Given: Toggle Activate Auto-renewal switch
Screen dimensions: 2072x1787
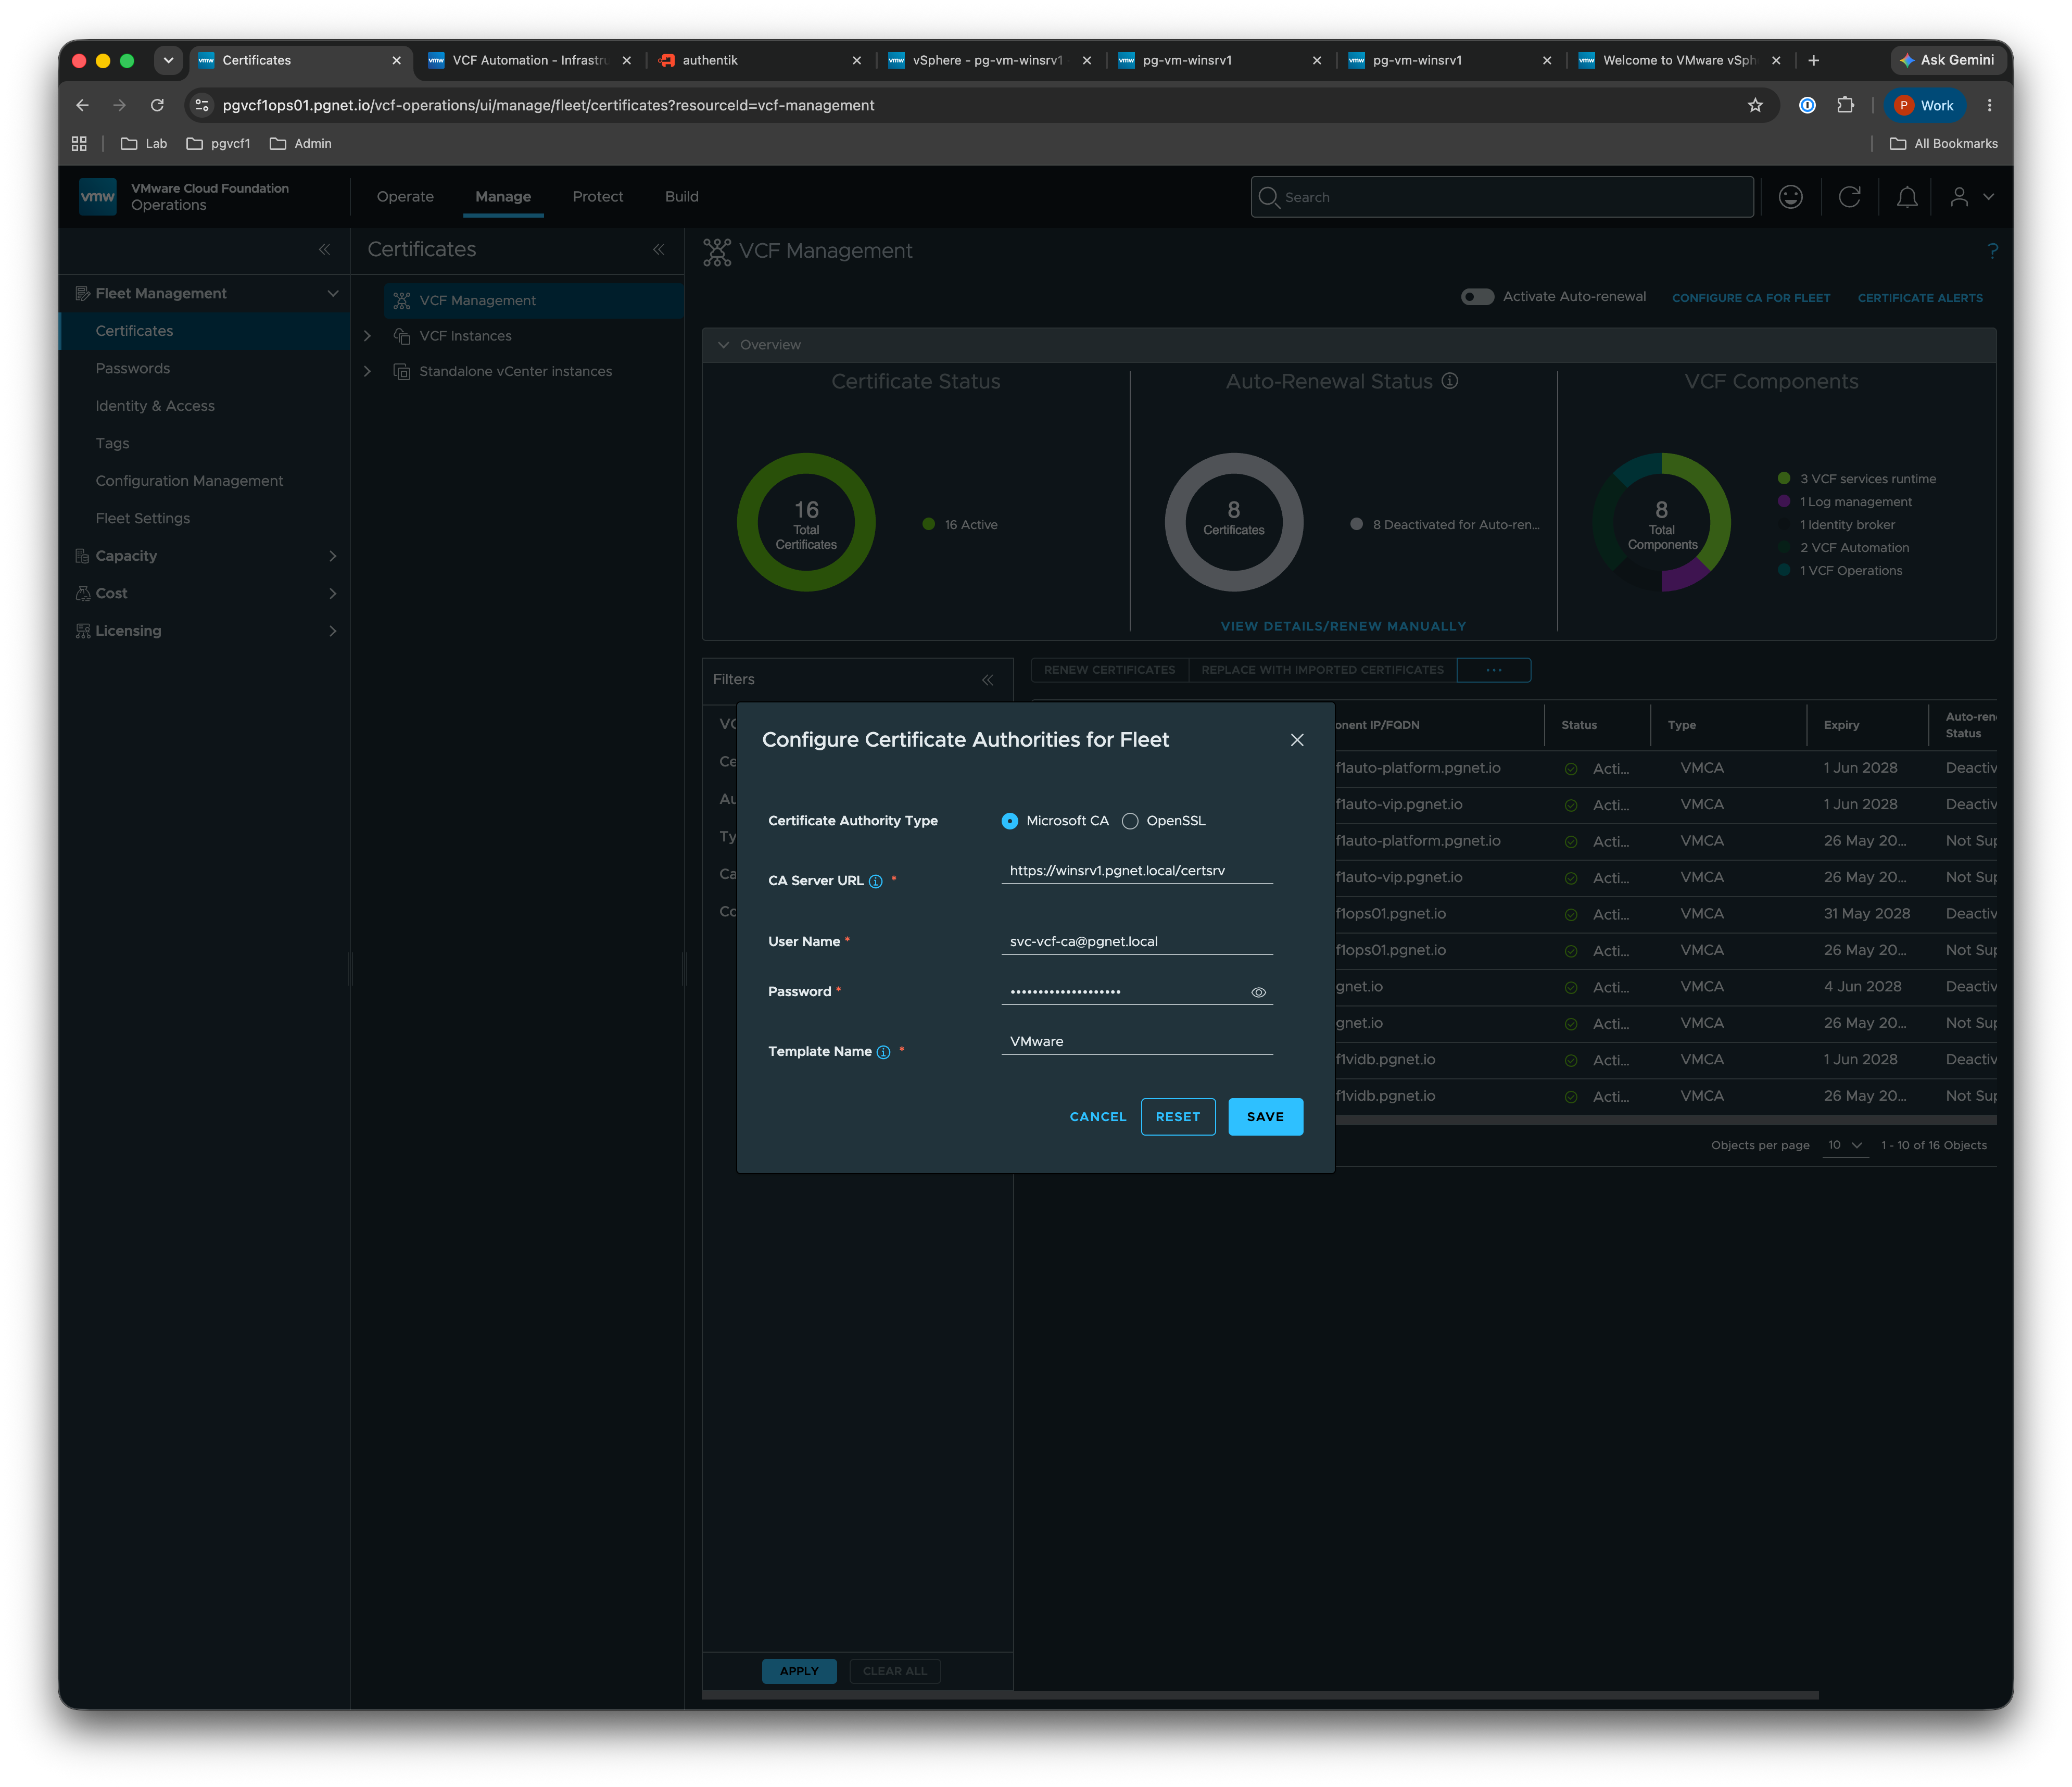Looking at the screenshot, I should coord(1477,297).
